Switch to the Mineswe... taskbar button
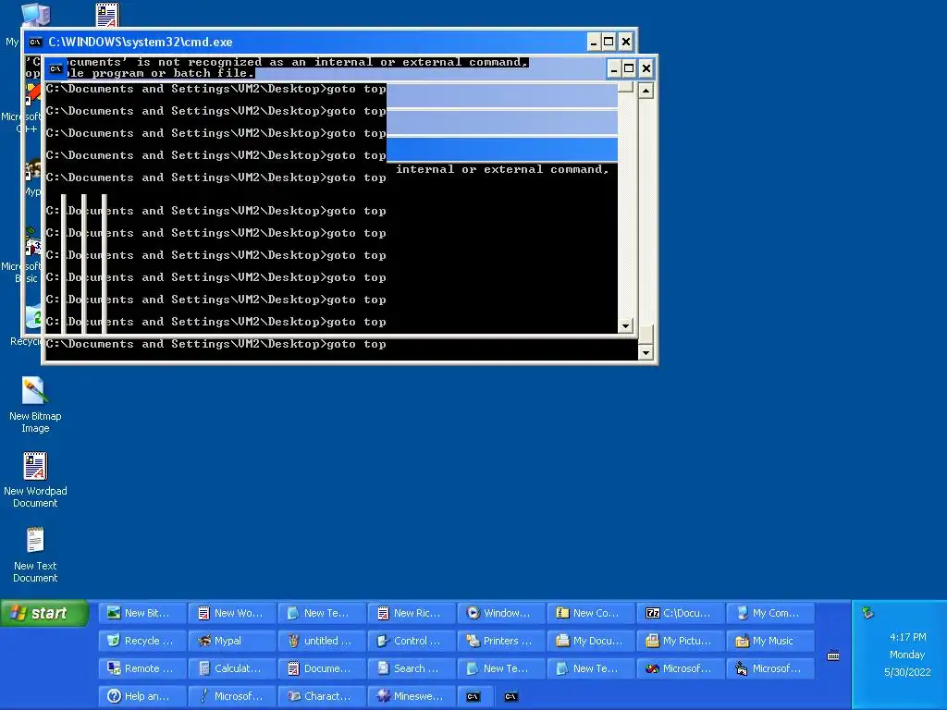Image resolution: width=947 pixels, height=710 pixels. 412,696
